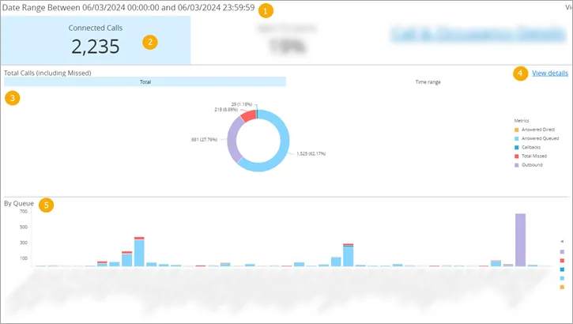Click the 100 axis label

tap(24, 258)
